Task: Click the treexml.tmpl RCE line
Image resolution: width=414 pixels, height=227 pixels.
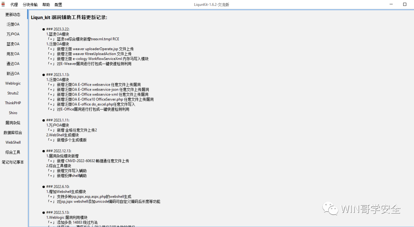Action: coord(83,39)
